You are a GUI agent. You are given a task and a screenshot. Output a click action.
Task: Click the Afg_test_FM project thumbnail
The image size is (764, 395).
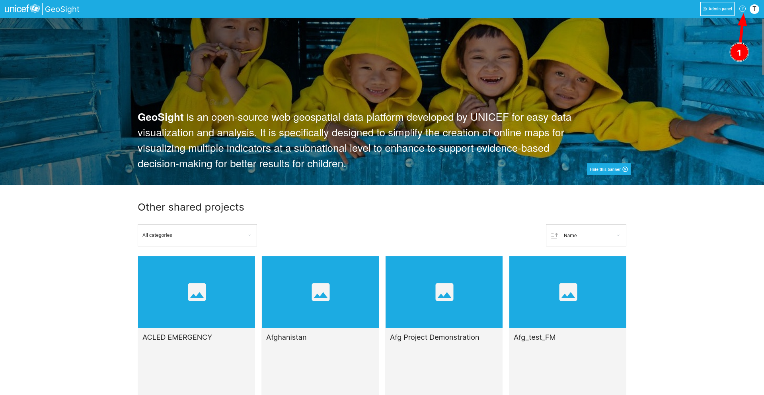click(568, 292)
